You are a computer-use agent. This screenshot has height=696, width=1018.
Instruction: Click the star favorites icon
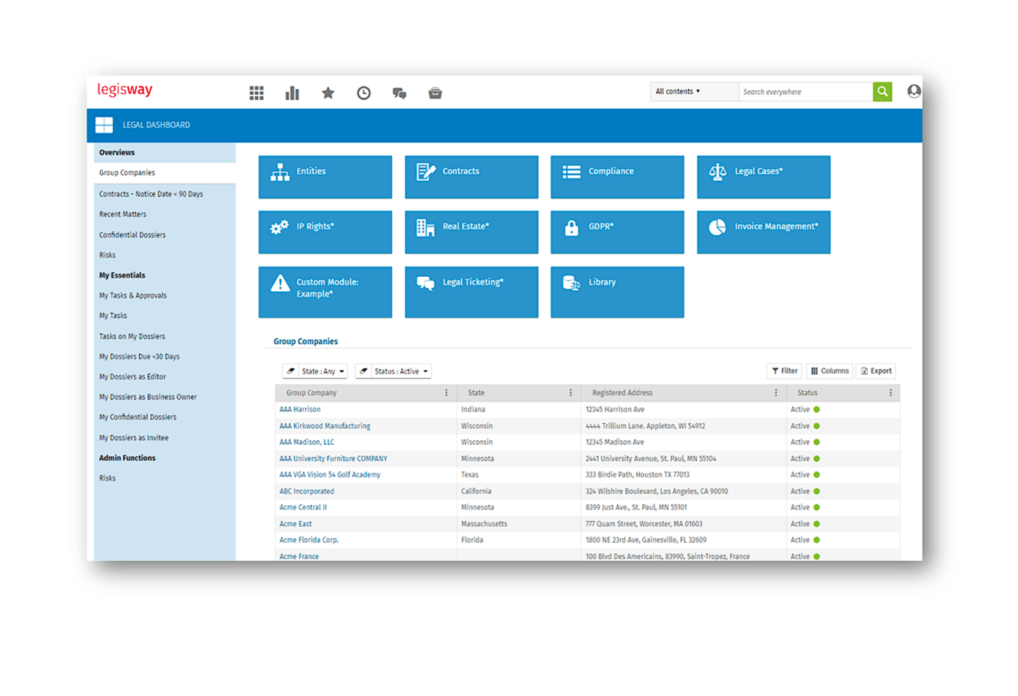[x=328, y=93]
